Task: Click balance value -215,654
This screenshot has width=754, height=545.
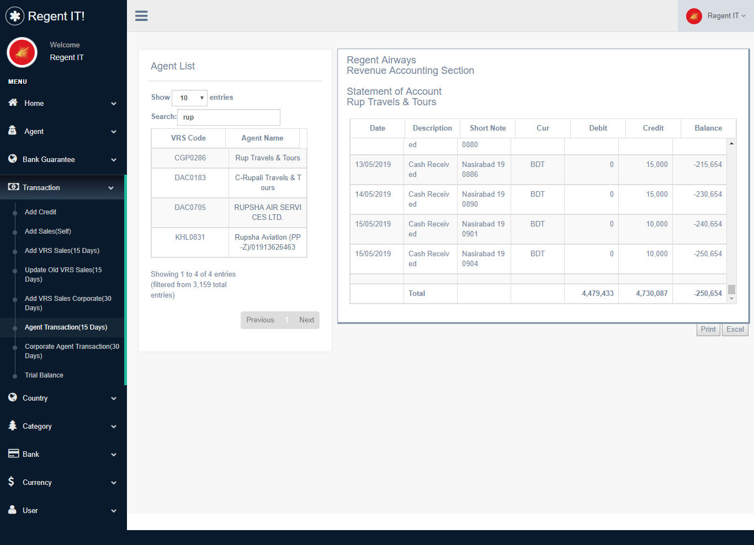Action: click(708, 165)
